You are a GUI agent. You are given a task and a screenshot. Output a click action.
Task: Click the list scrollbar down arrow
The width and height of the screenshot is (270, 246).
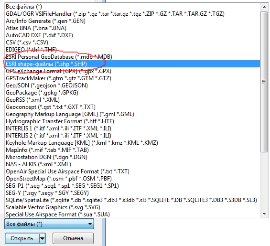(x=264, y=214)
